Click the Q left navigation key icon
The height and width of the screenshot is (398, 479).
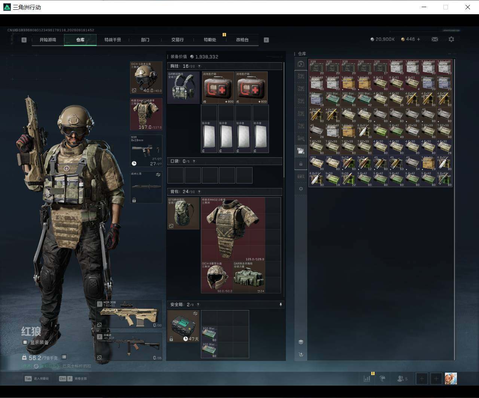(x=24, y=40)
